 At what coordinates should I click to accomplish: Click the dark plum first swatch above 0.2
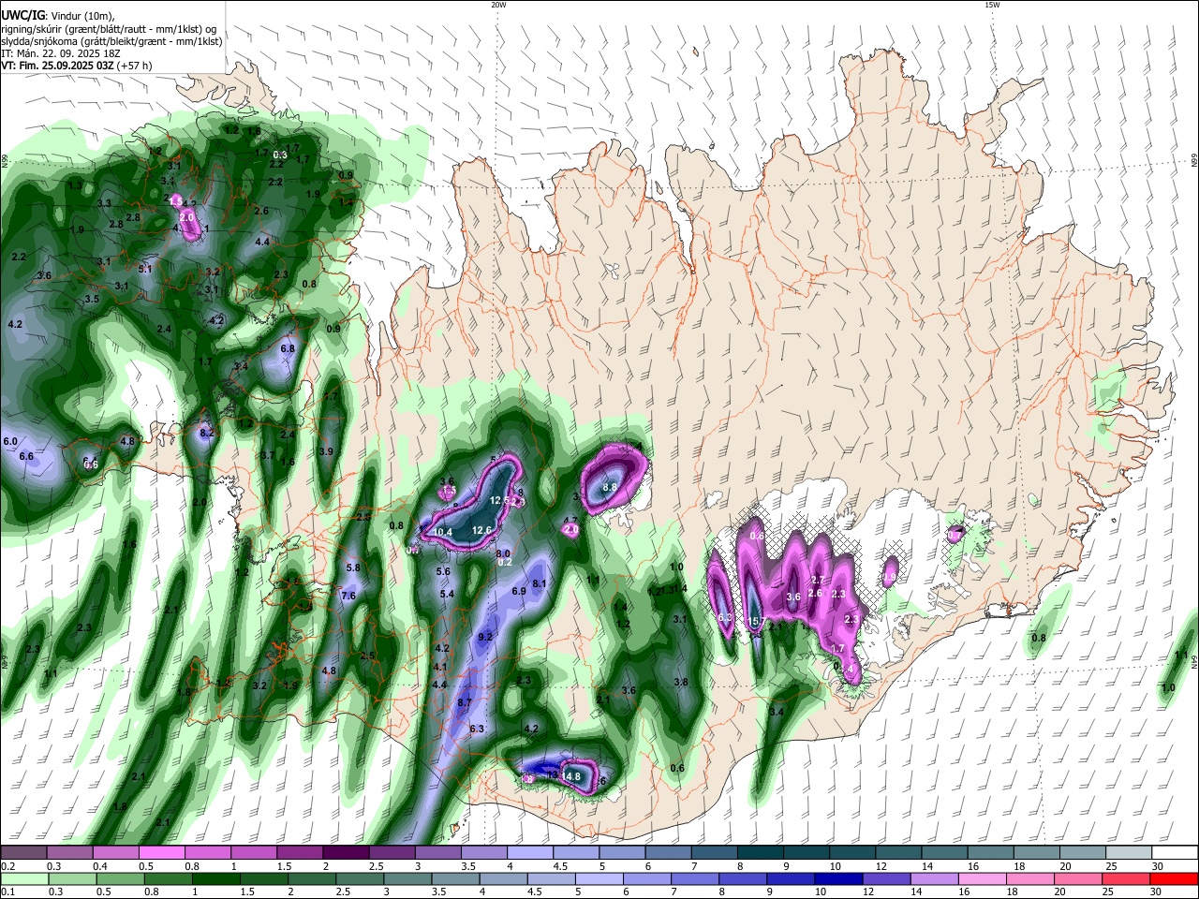(x=23, y=852)
